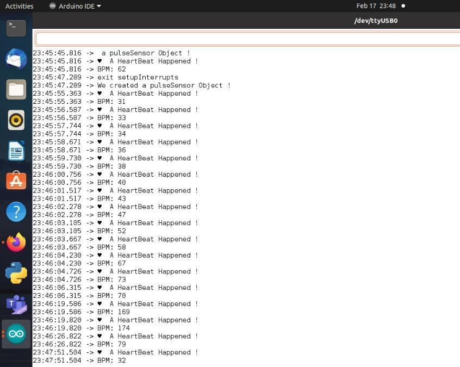Open the Arduino IDE app menu
The image size is (460, 367).
point(75,6)
